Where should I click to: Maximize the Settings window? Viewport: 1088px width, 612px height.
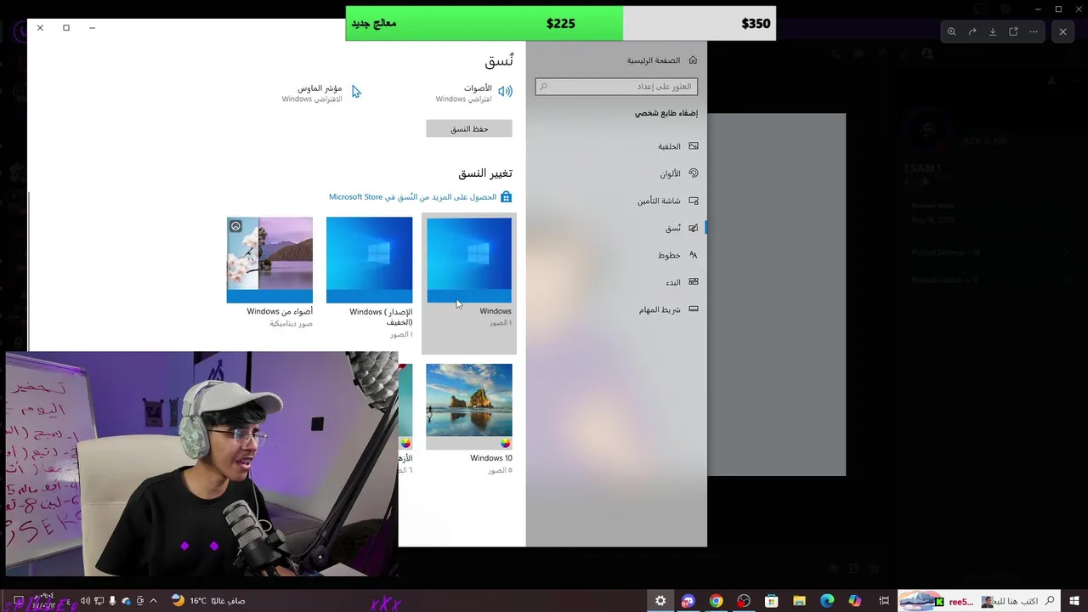click(66, 28)
